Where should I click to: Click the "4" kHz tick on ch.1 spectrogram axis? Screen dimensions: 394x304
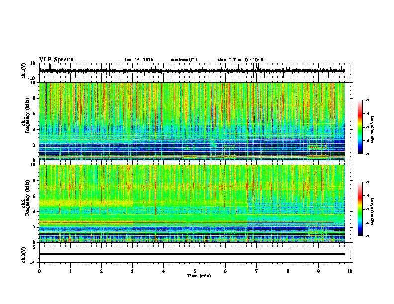(x=34, y=130)
